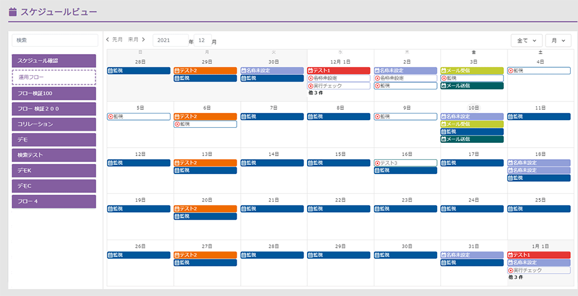Click the 検索テスト sidebar button
The width and height of the screenshot is (578, 296).
pos(54,155)
